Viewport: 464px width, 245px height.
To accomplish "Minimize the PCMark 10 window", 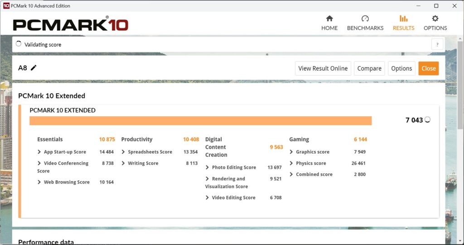I will tap(418, 5).
